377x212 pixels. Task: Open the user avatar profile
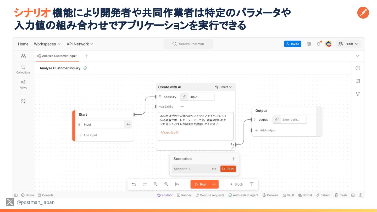click(x=328, y=44)
